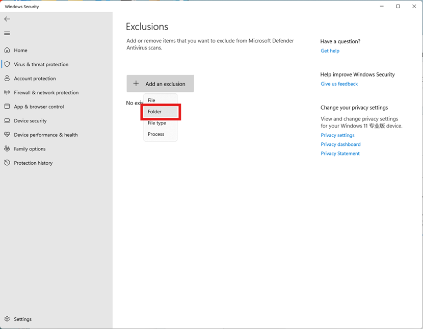Minimize the Windows Security window
423x329 pixels.
pos(382,6)
